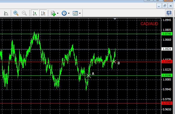Click the 1.0945 price scale value
Screen dimensions: 175x114
click(167, 20)
